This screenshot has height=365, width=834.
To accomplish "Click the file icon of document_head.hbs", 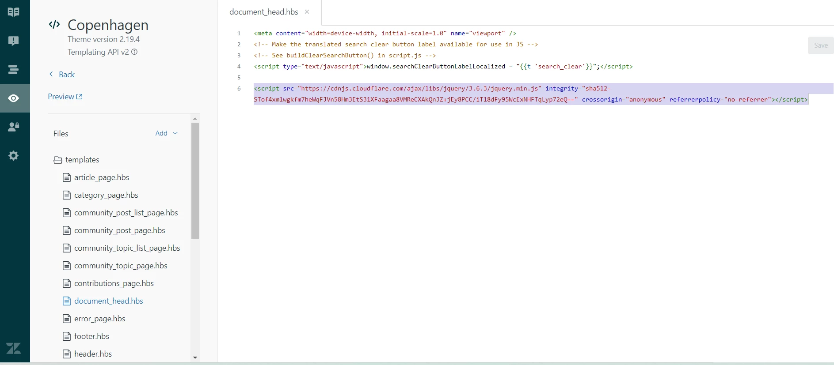I will [x=67, y=301].
